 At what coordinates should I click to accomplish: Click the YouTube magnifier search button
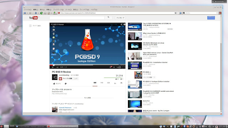pyautogui.click(x=108, y=17)
